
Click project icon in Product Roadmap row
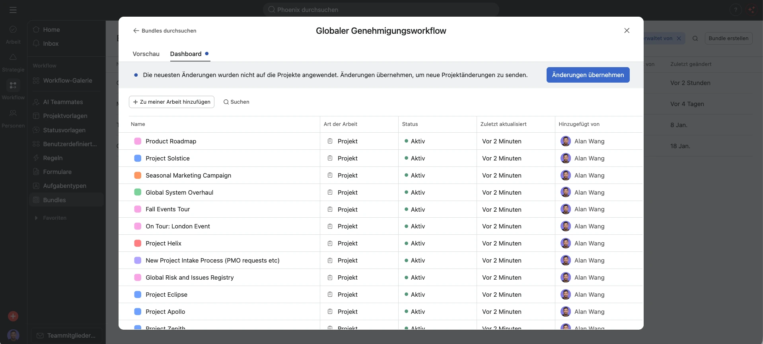[330, 141]
